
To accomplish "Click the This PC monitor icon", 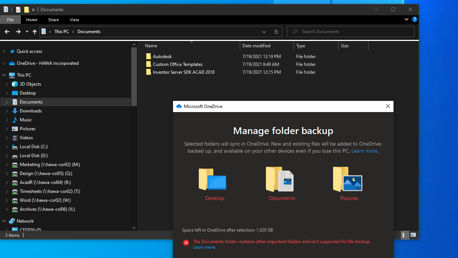I will tap(12, 75).
